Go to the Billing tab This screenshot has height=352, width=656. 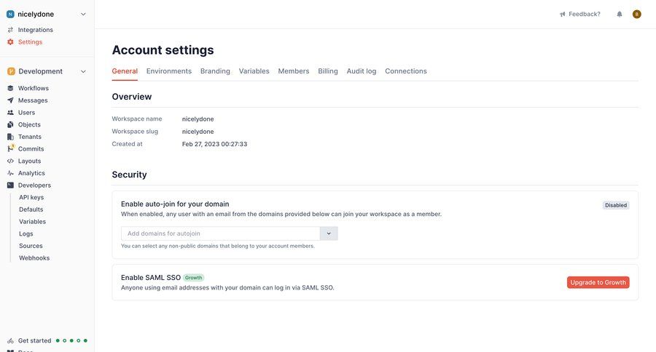[328, 71]
